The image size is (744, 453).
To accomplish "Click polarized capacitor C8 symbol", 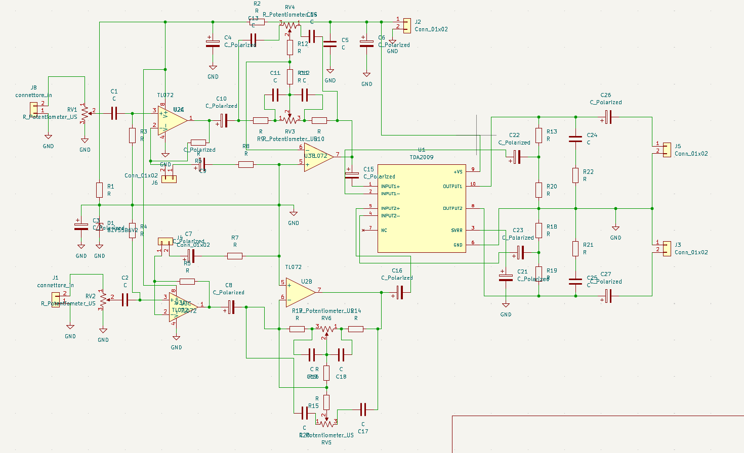I will point(231,307).
